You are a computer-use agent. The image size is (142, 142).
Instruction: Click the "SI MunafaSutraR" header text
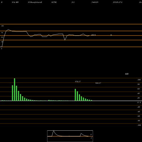point(35,2)
